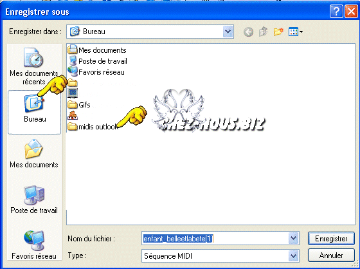Click the back navigation arrow icon

point(248,32)
